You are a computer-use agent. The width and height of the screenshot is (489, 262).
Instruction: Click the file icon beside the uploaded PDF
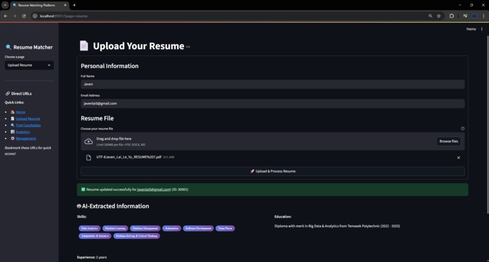pos(89,157)
